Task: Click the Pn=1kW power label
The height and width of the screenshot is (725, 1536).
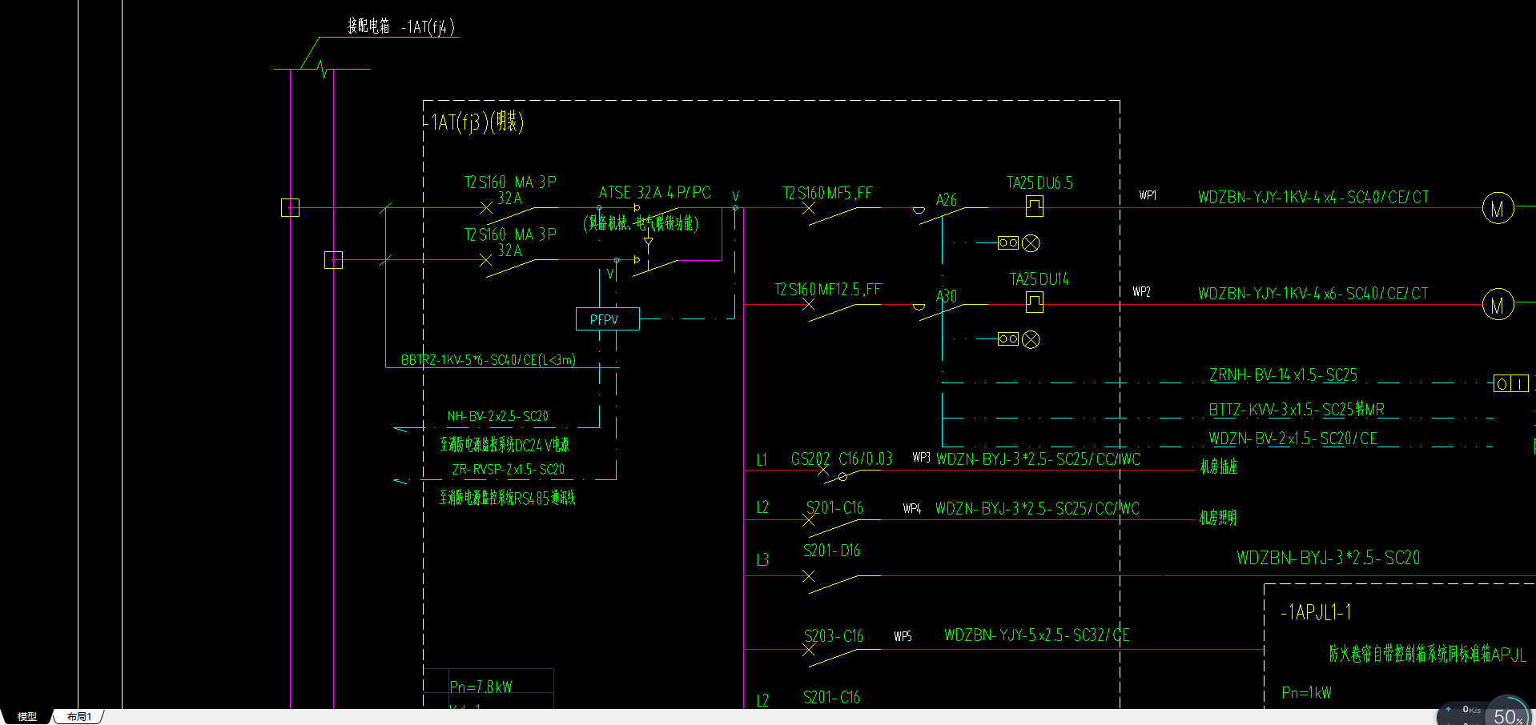Action: tap(1306, 693)
